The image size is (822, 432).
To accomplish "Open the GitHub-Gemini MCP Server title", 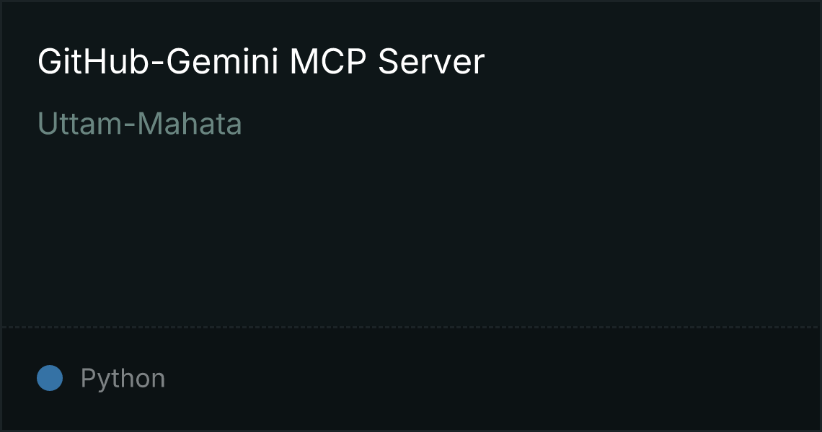I will (x=261, y=62).
